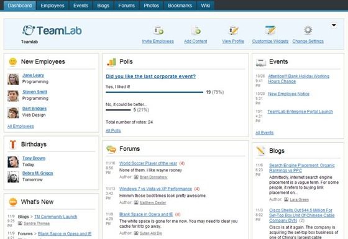Viewport: 348px width, 239px height.
Task: Go to the Forums tab
Action: coord(127,6)
